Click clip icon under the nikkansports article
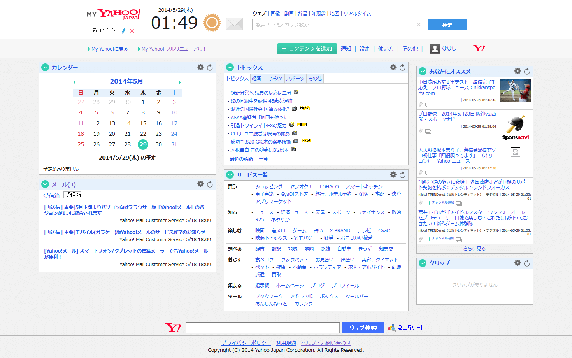Screen dimensions: 572x358 coord(421,105)
